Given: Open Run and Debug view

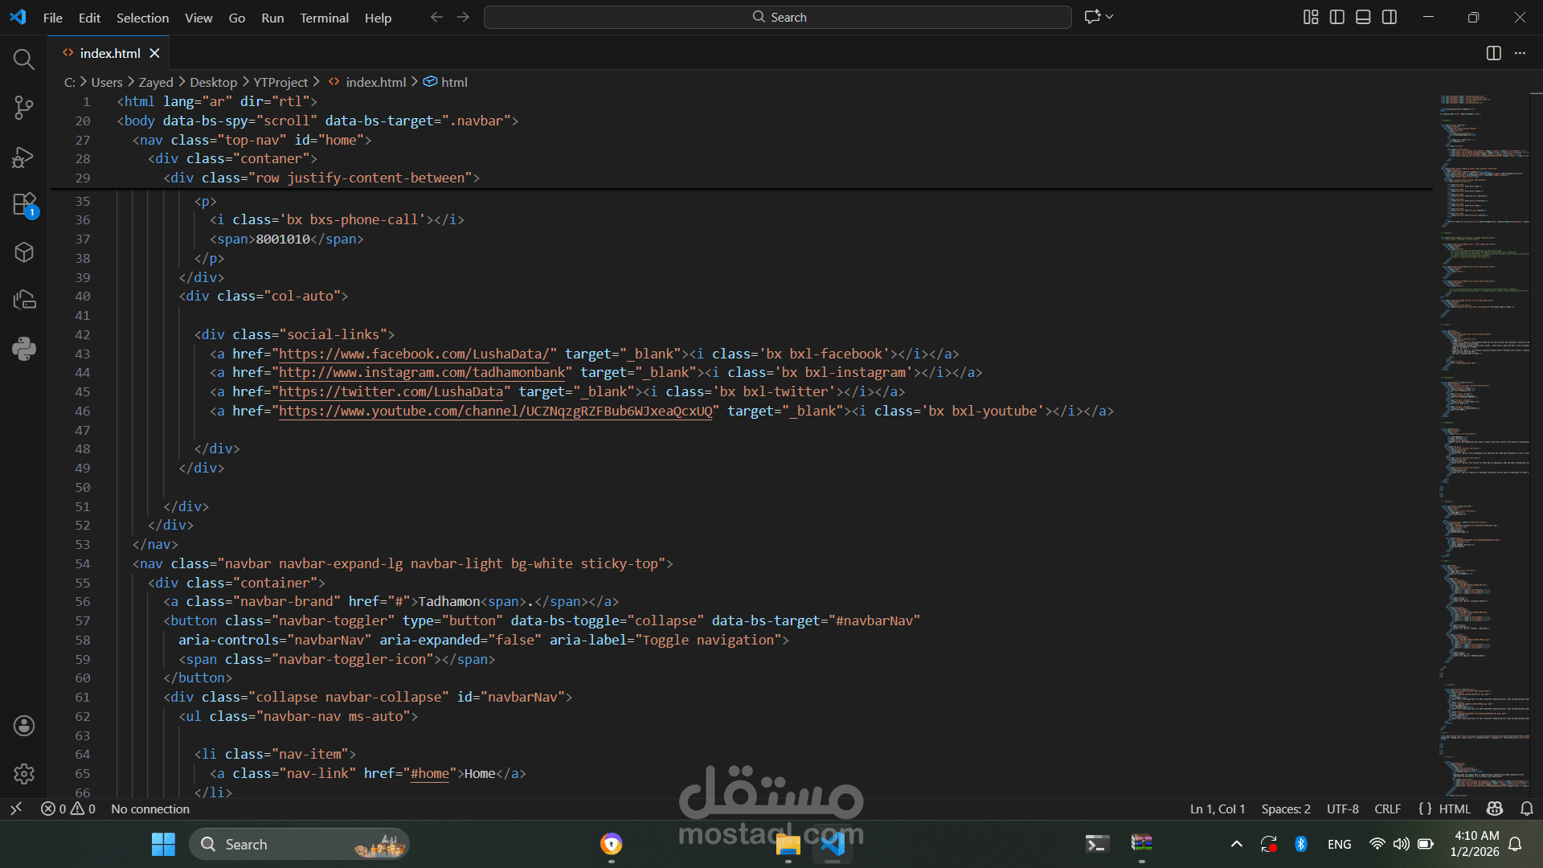Looking at the screenshot, I should coord(24,157).
